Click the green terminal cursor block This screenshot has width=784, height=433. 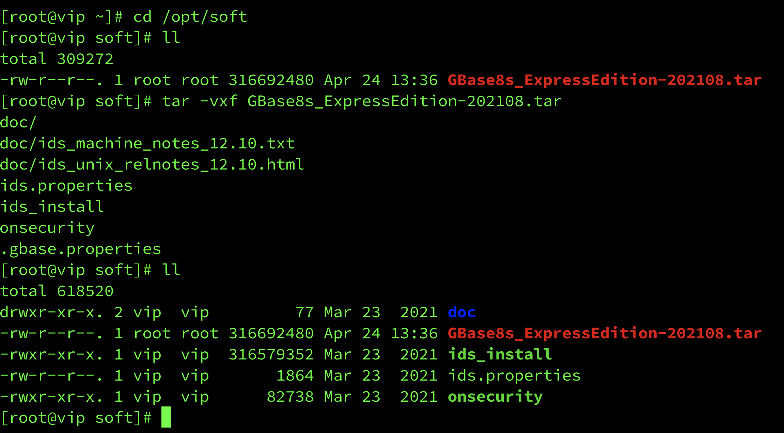click(166, 417)
